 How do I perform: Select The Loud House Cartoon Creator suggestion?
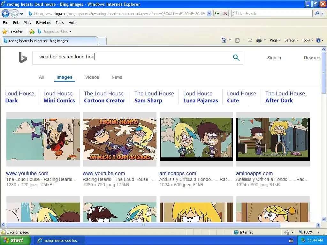104,97
